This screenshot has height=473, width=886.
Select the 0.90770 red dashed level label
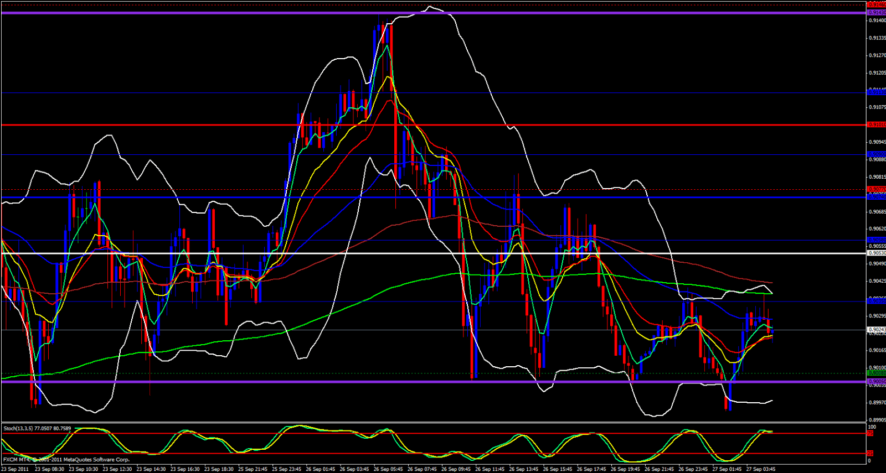(x=876, y=189)
